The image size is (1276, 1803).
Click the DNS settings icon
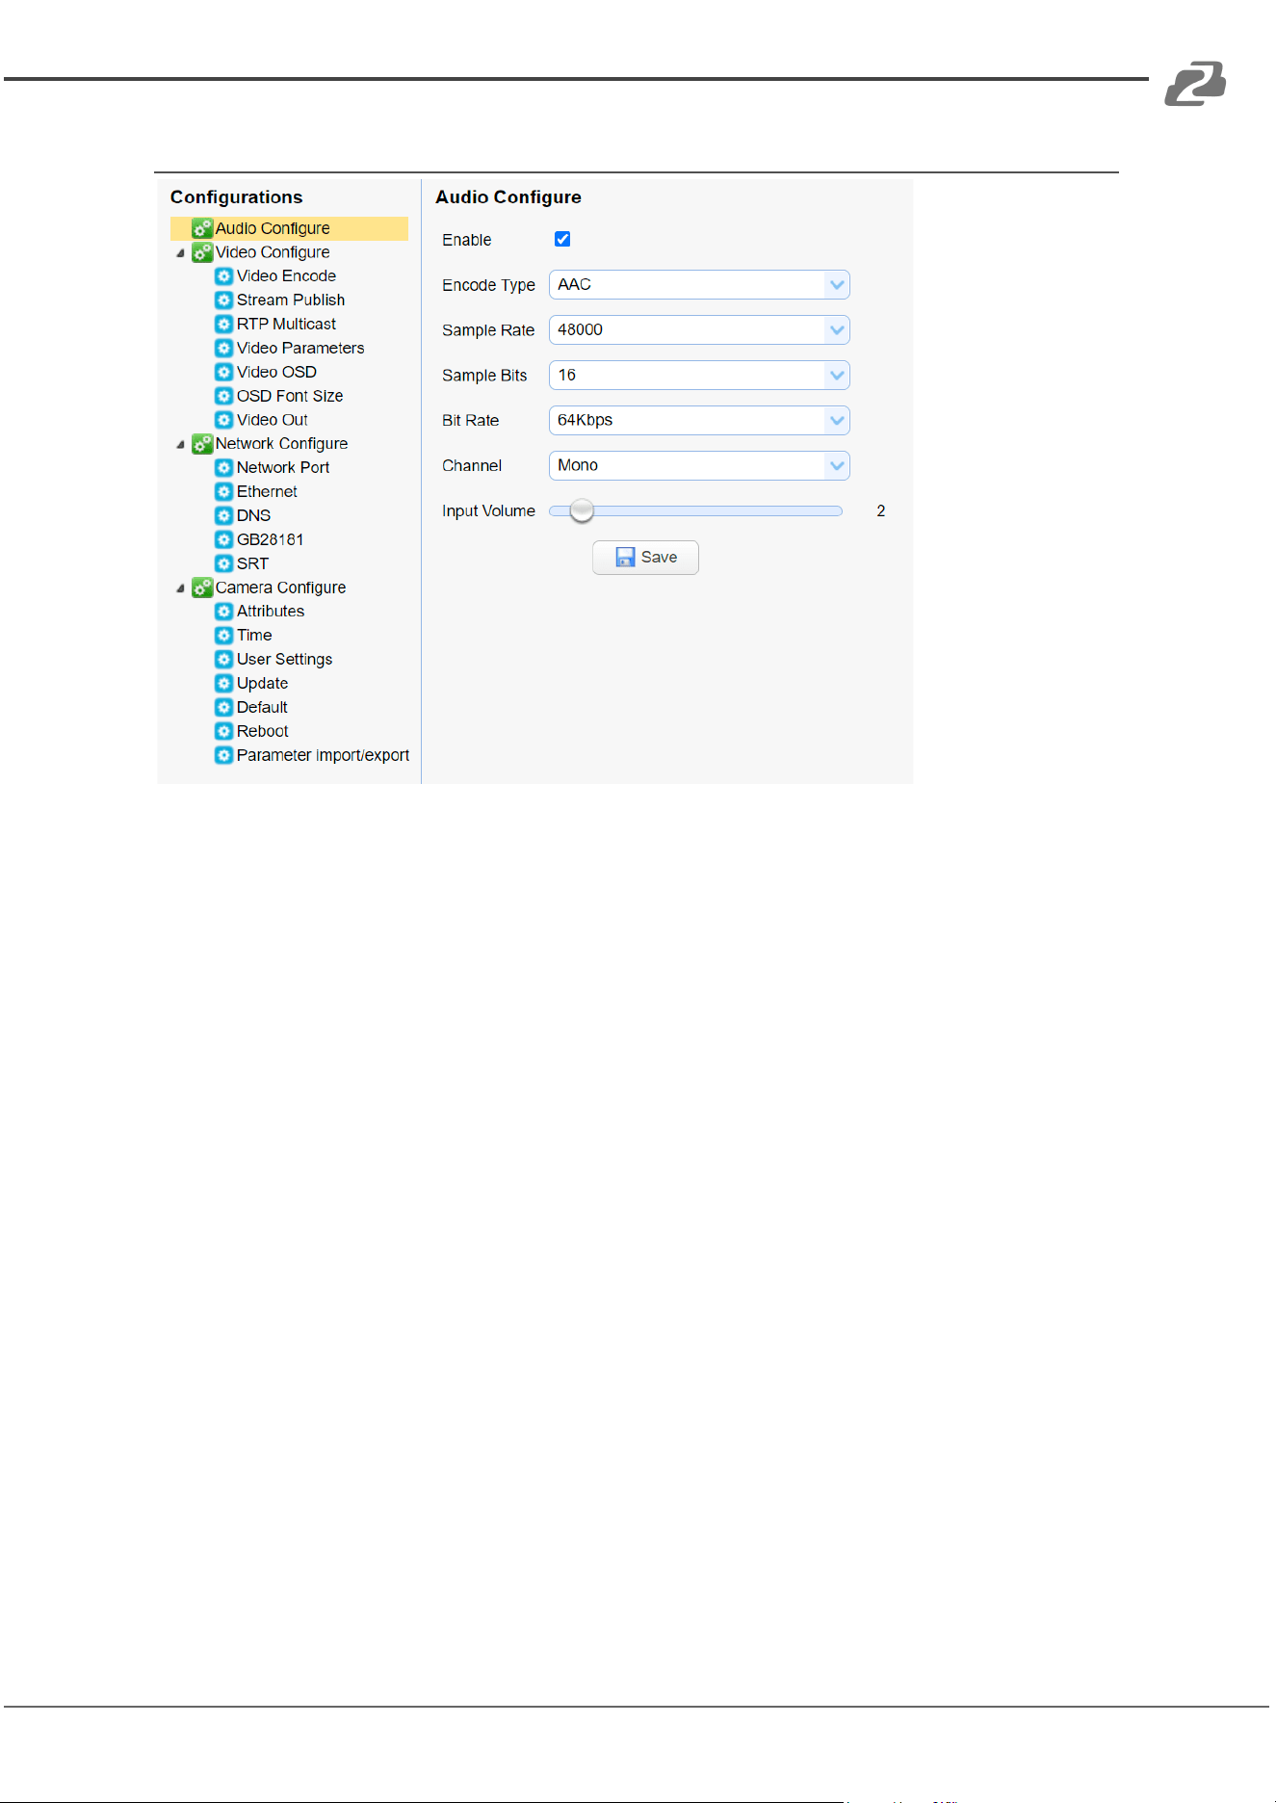point(223,515)
